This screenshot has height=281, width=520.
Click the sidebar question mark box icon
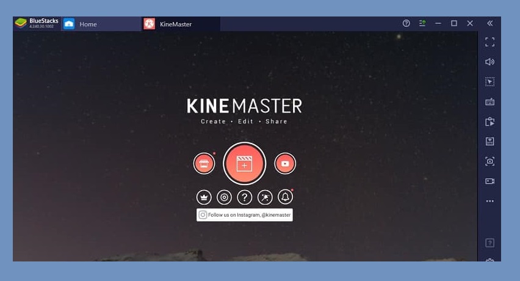click(x=490, y=243)
